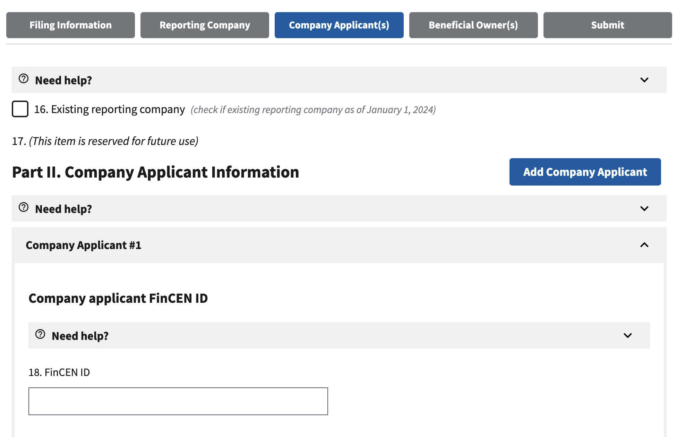This screenshot has height=437, width=677.
Task: Go to the Beneficial Owner(s) tab
Action: tap(473, 25)
